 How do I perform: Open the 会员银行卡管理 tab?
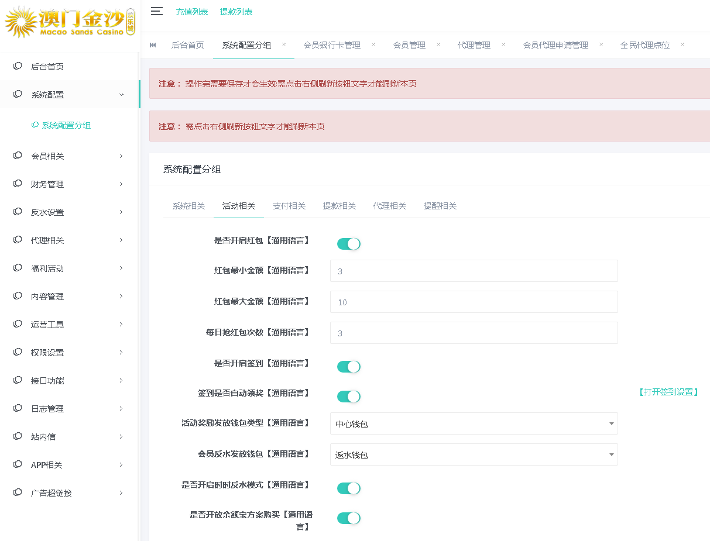click(333, 44)
